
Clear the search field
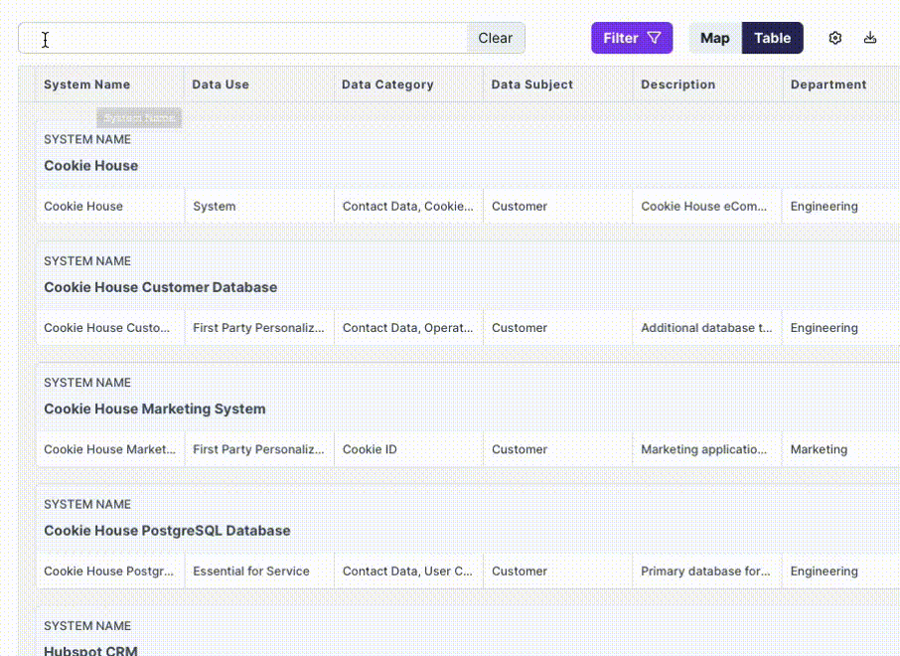[x=496, y=38]
